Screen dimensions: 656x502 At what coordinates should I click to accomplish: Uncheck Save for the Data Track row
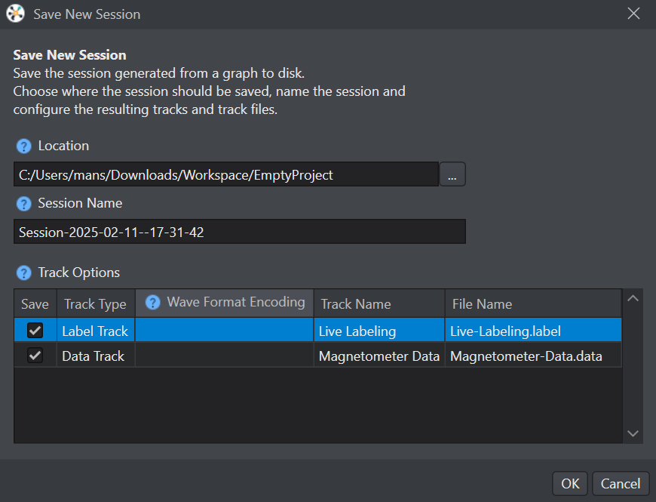[x=35, y=356]
